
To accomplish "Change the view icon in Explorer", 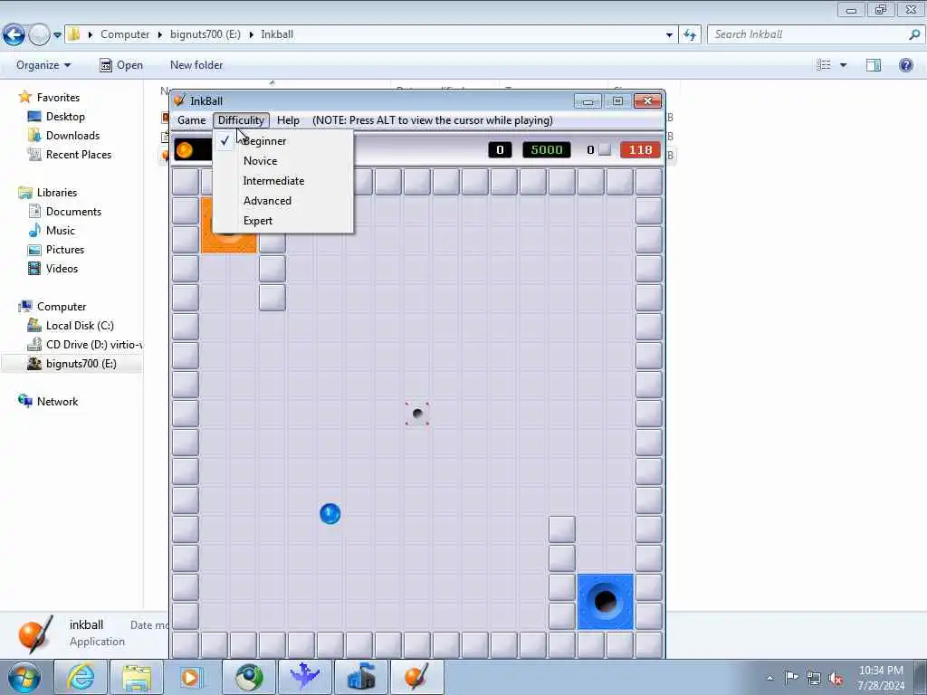I will point(824,65).
